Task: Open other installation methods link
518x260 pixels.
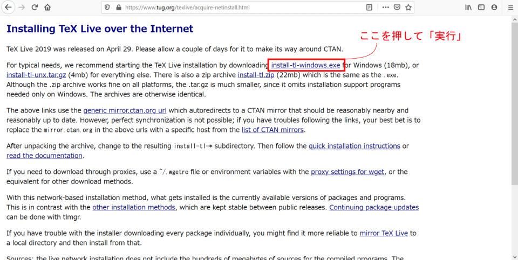Action: coord(134,207)
